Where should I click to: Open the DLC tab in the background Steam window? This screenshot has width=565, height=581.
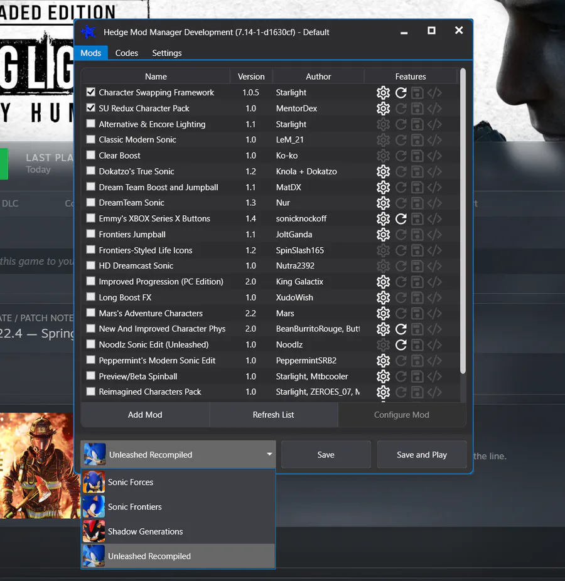click(10, 203)
